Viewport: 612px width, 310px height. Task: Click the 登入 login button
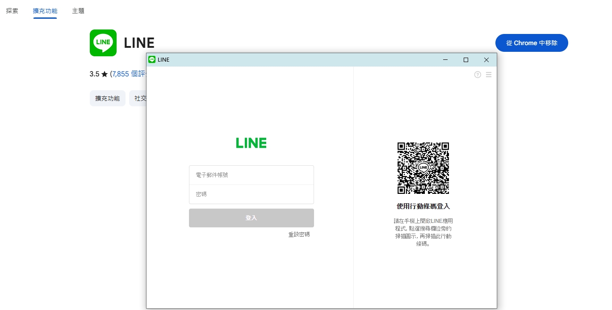point(252,218)
